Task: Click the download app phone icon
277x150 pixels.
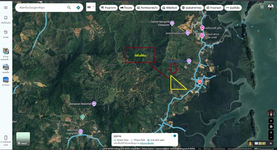Action: pos(6,137)
